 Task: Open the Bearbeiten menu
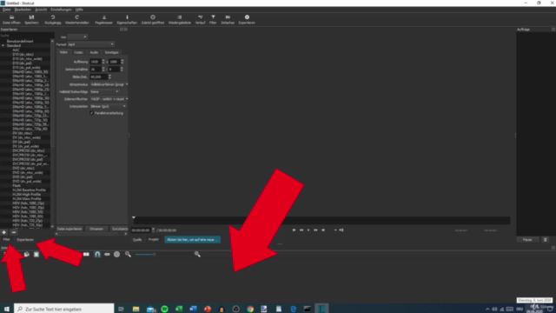(x=23, y=10)
